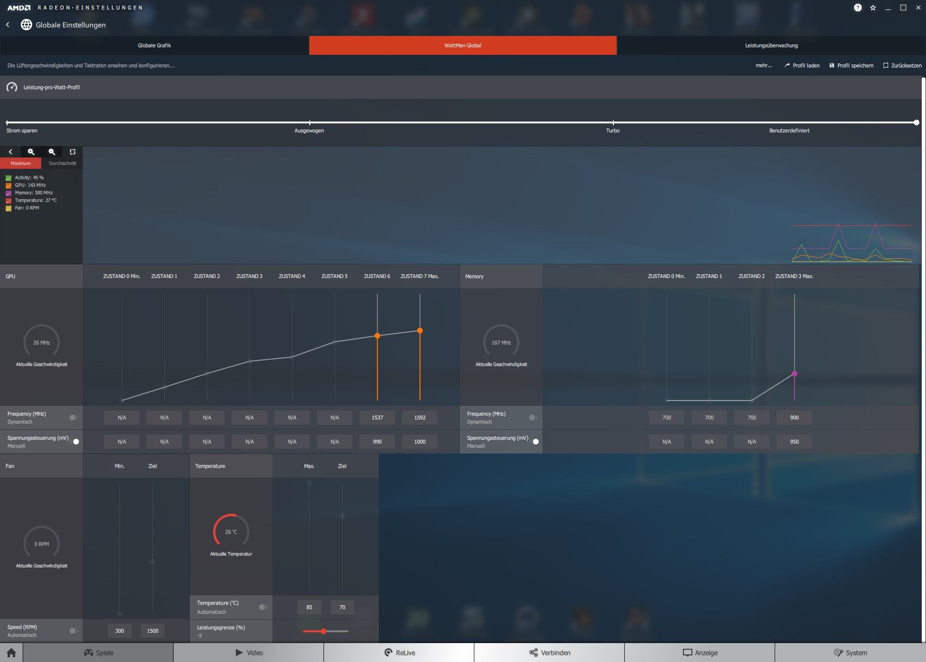
Task: Switch to the Globale Grafik tab
Action: tap(154, 45)
